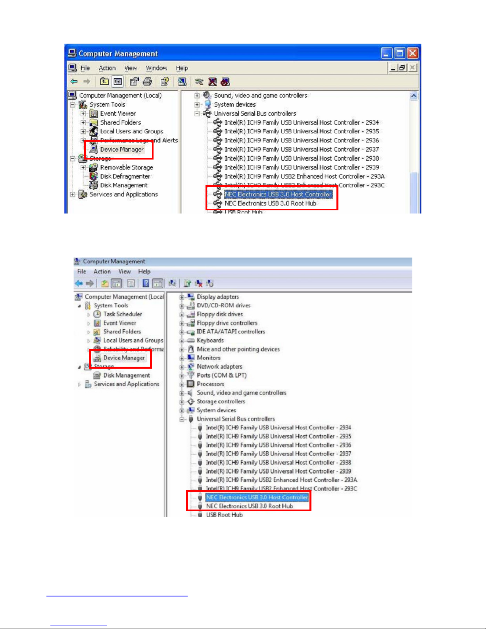Open Action menu in lower window
Image resolution: width=486 pixels, height=629 pixels.
[102, 271]
